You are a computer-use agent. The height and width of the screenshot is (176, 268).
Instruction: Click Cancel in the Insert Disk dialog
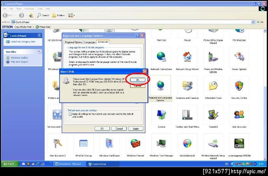(138, 86)
